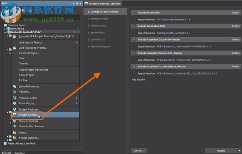Click the Company Server icon

coord(5,25)
